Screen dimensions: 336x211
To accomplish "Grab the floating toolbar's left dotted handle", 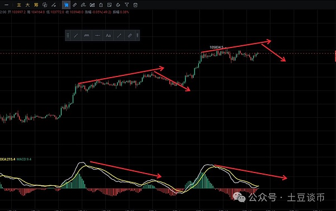I will [68, 36].
